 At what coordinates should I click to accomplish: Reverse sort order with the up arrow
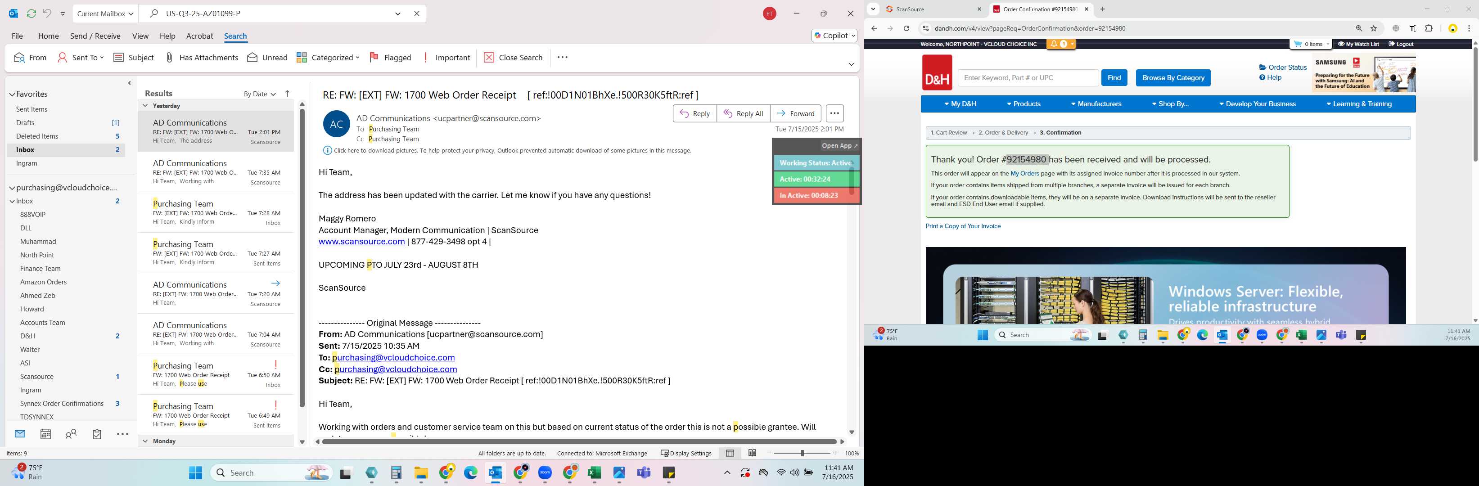[288, 94]
